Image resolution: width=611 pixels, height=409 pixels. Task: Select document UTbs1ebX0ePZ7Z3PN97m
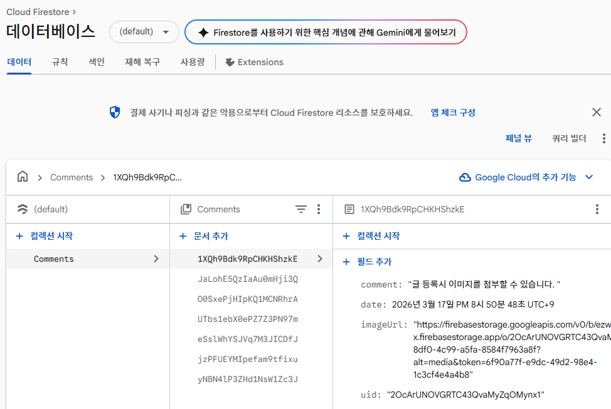pos(247,319)
